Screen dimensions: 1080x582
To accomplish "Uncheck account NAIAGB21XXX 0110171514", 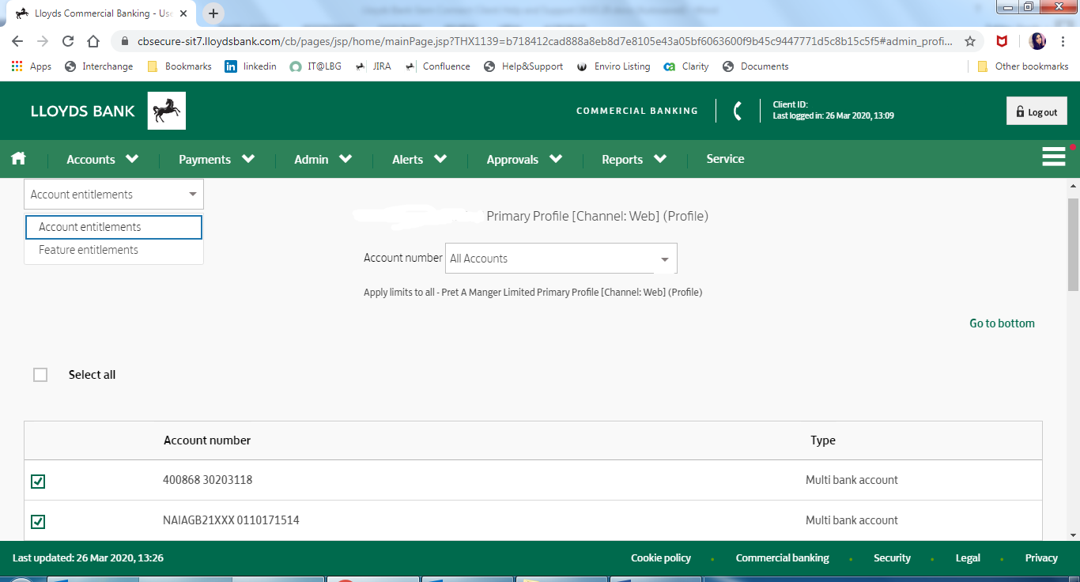I will (x=38, y=521).
